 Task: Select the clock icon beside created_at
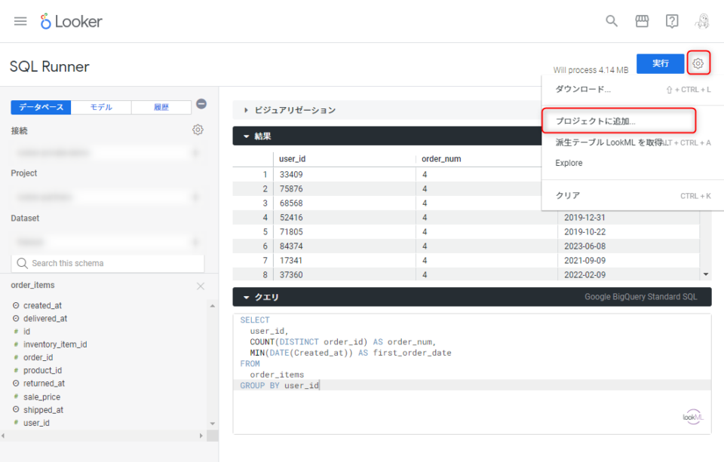click(17, 304)
